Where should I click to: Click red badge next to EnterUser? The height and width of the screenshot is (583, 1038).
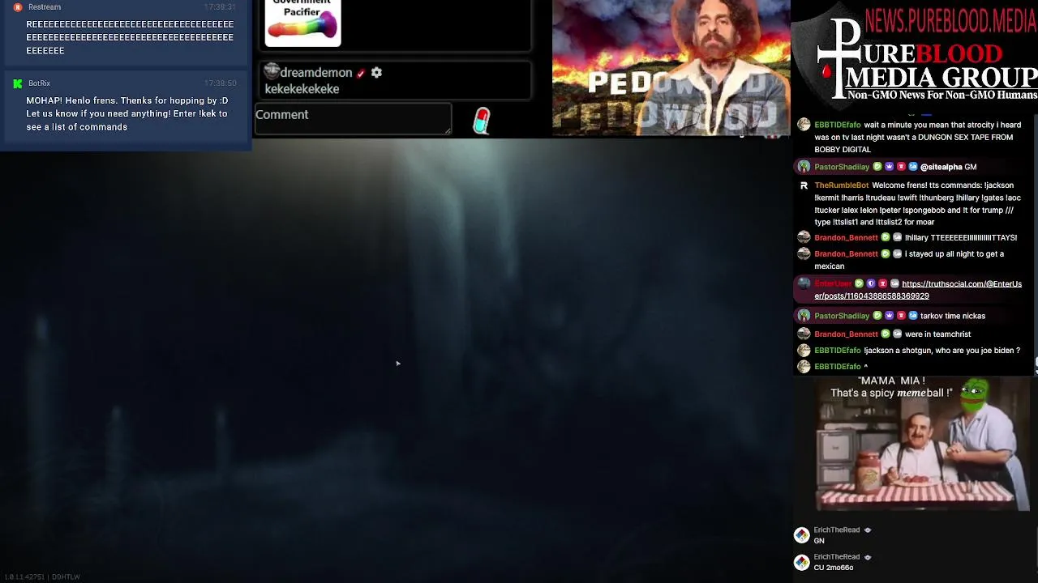(x=882, y=284)
